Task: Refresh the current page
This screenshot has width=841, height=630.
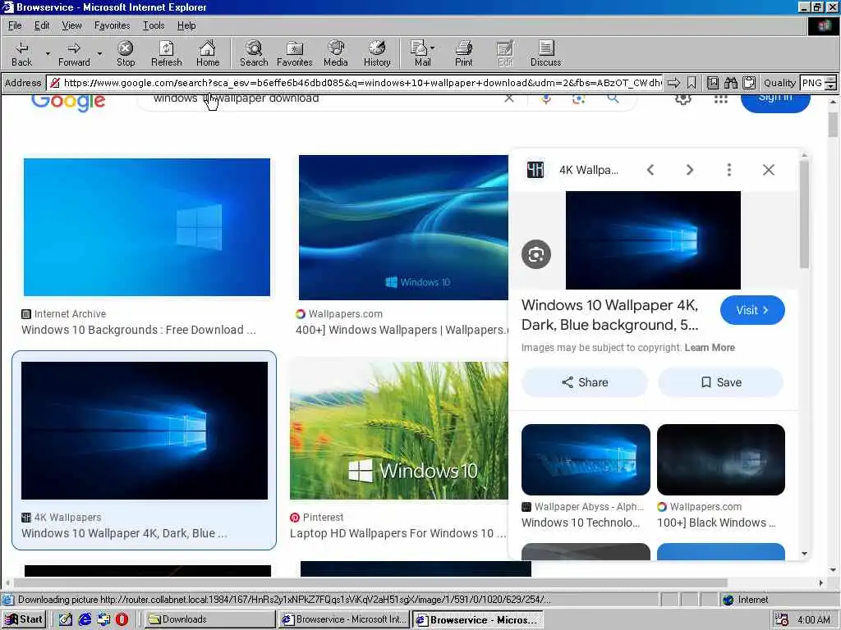Action: pyautogui.click(x=166, y=53)
